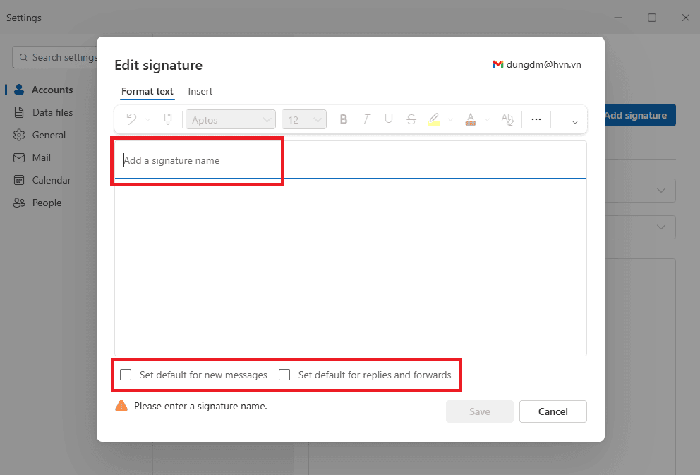Screen dimensions: 700x475
Task: Click the Data files document icon
Action: coord(19,112)
